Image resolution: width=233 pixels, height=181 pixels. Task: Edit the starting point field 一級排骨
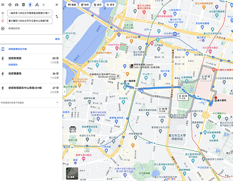pos(30,13)
